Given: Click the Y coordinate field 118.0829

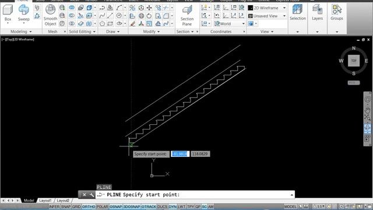Looking at the screenshot, I should pos(200,154).
